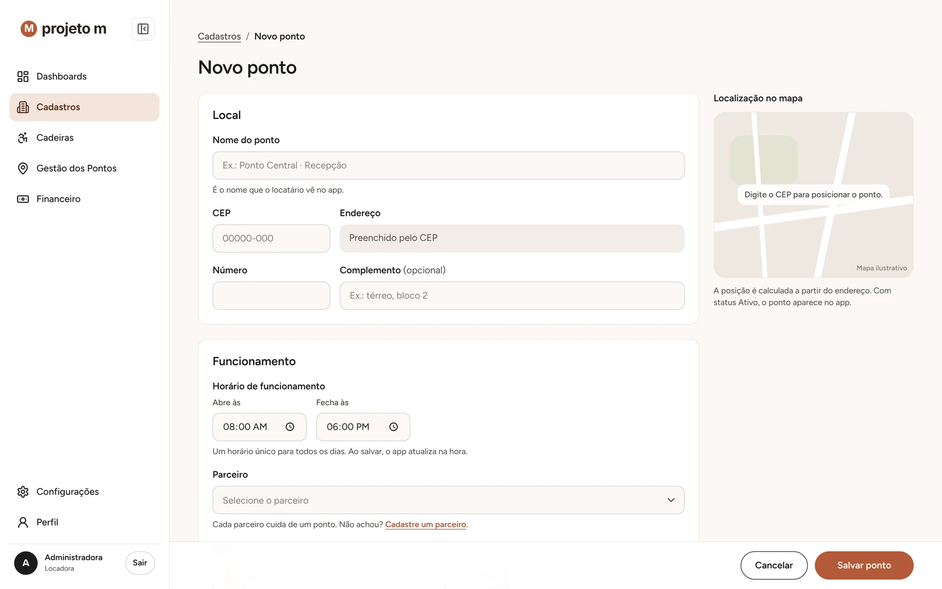Image resolution: width=942 pixels, height=589 pixels.
Task: Open the clock picker in Fecha às
Action: point(394,427)
